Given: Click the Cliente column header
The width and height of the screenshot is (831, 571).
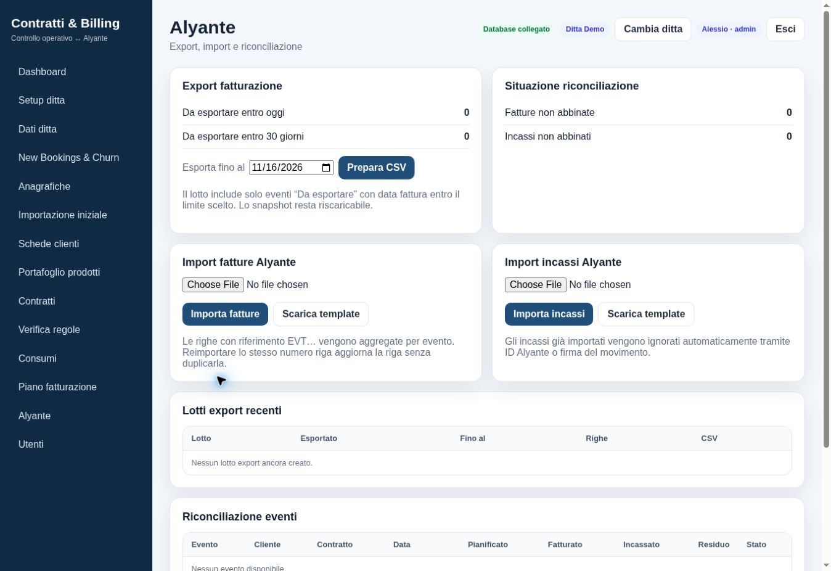Looking at the screenshot, I should tap(267, 544).
